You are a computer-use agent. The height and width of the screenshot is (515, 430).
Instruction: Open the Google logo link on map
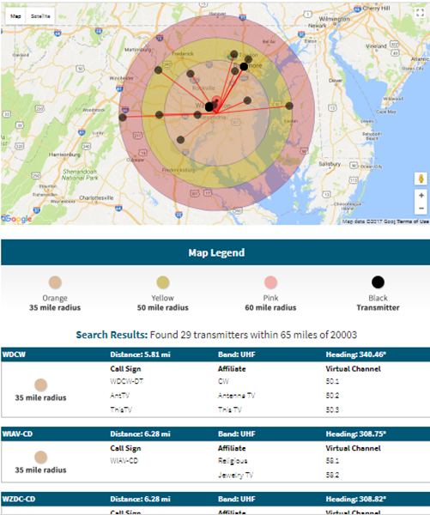tap(17, 219)
